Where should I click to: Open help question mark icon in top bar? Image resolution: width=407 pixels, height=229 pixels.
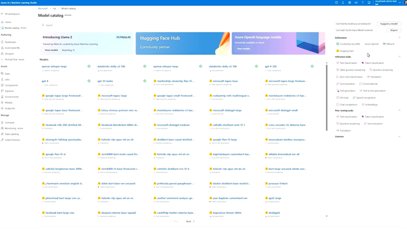tap(362, 3)
